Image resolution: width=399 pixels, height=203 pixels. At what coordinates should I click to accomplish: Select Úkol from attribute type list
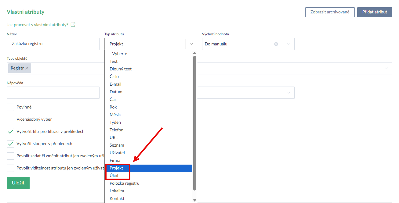(114, 176)
